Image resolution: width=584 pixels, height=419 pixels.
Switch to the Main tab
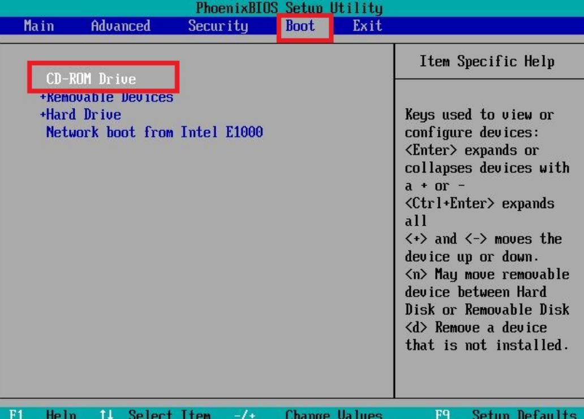pos(39,26)
